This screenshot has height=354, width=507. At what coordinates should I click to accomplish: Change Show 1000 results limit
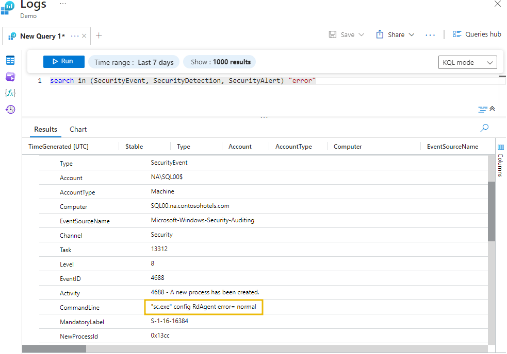click(x=220, y=62)
